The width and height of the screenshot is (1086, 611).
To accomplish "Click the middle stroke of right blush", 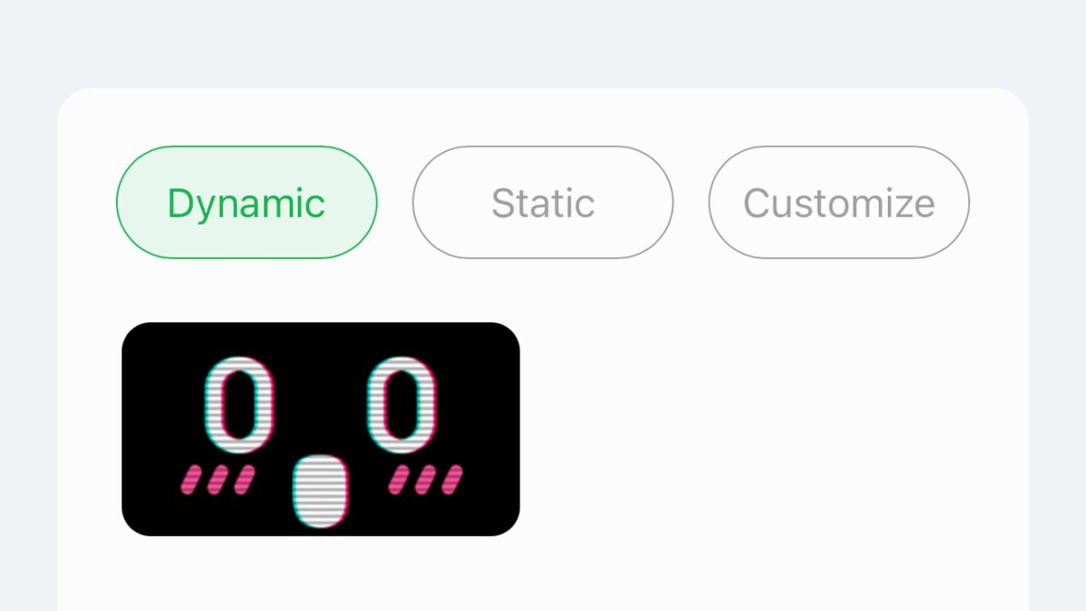I will point(424,480).
